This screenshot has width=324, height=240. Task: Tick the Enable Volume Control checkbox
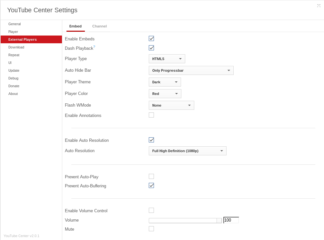pos(151,210)
